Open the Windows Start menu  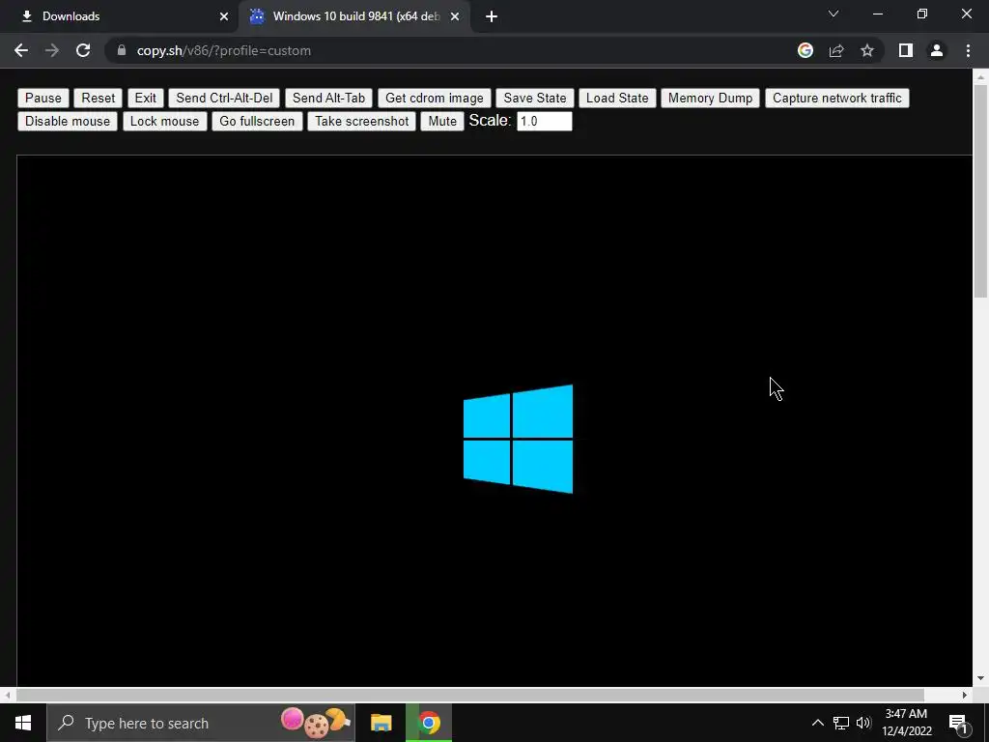[x=23, y=723]
